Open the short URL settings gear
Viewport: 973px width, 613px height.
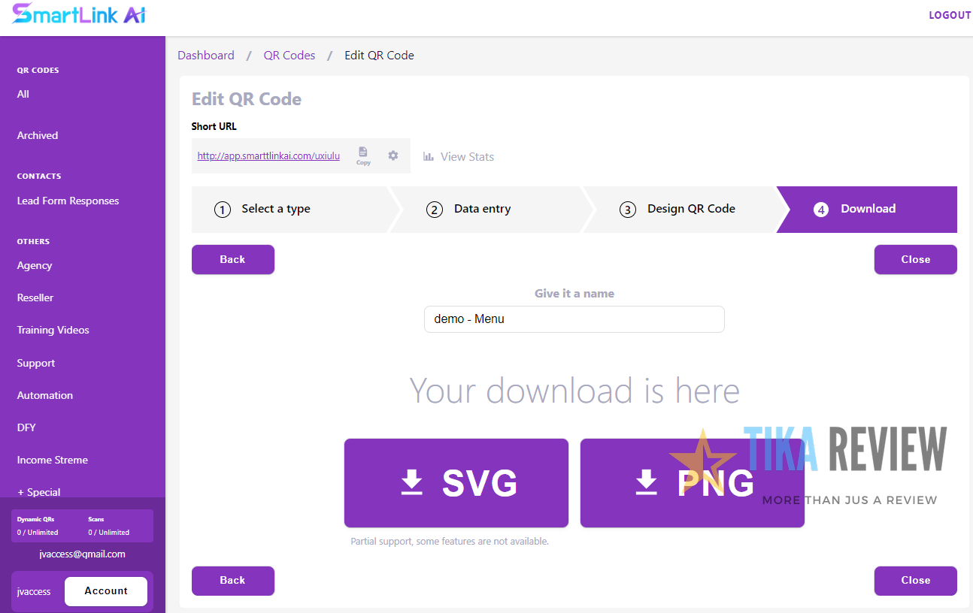coord(393,155)
